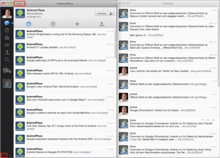Open the small arrow menu beside compose
This screenshot has height=158, width=220.
10,155
